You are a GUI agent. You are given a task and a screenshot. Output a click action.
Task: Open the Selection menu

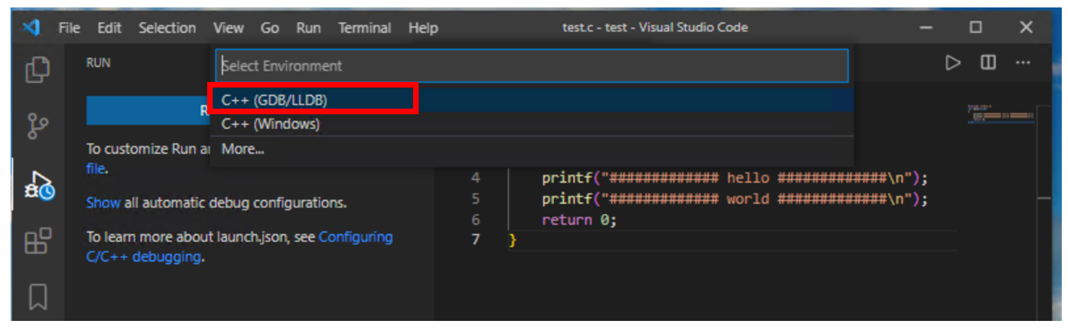(x=167, y=28)
